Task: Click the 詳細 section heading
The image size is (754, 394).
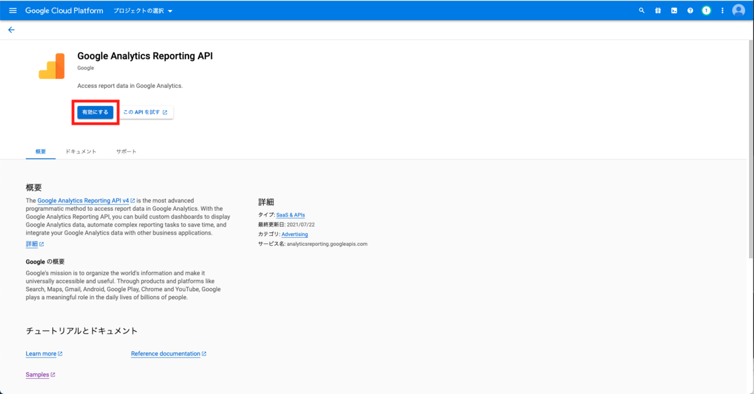Action: 266,202
